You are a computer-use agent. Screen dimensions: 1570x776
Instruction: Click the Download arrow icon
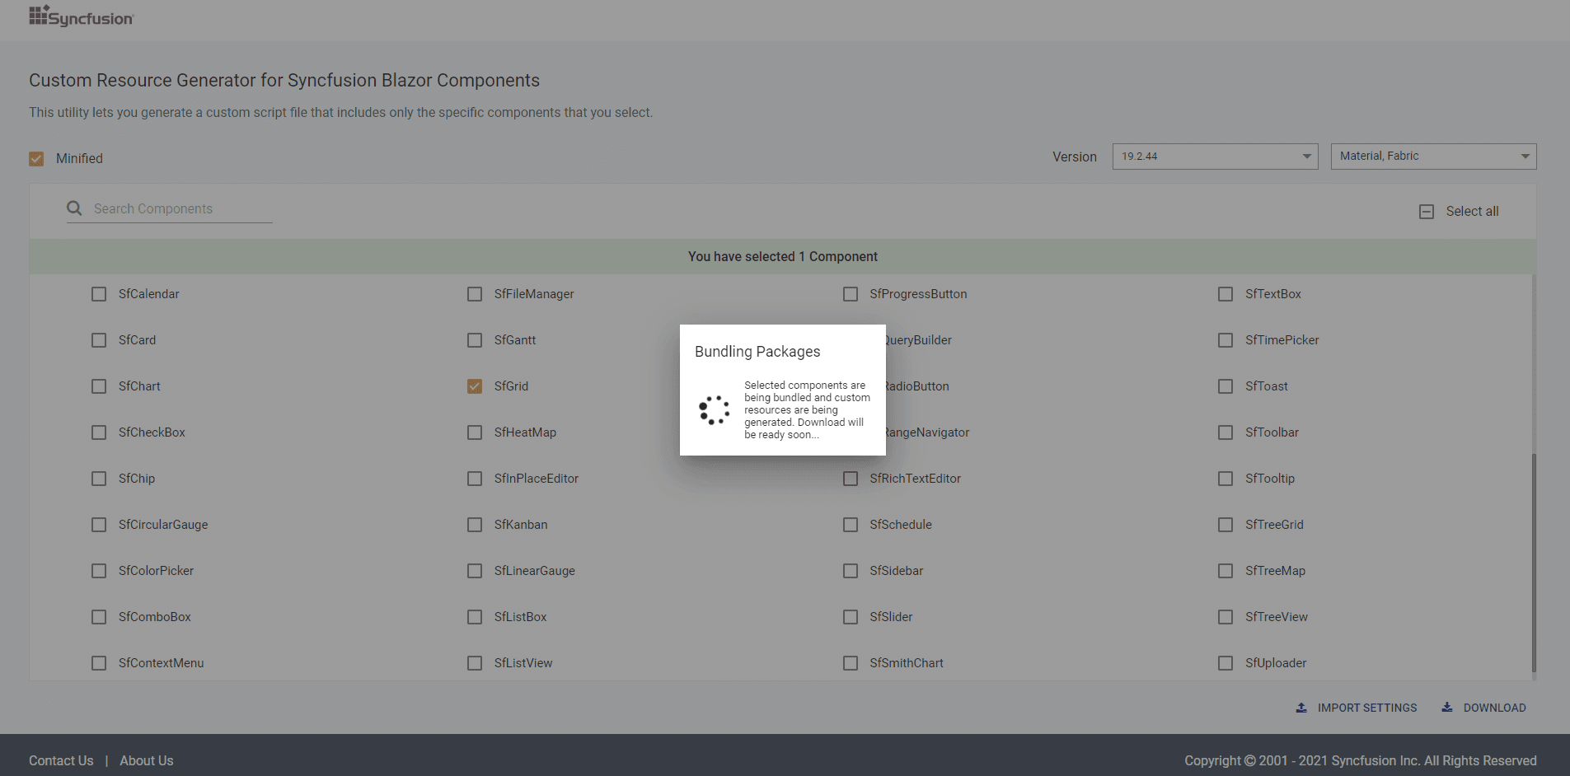pos(1447,708)
